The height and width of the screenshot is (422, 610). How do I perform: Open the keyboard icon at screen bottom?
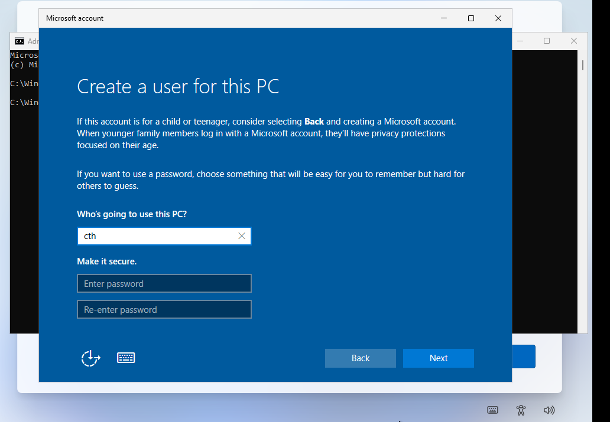492,410
